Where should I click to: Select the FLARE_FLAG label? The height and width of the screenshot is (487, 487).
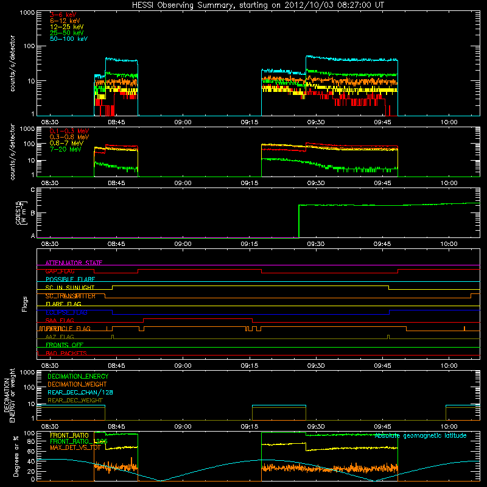point(63,304)
